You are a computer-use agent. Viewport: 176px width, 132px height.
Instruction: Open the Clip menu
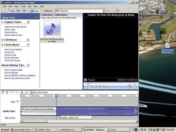30,6
